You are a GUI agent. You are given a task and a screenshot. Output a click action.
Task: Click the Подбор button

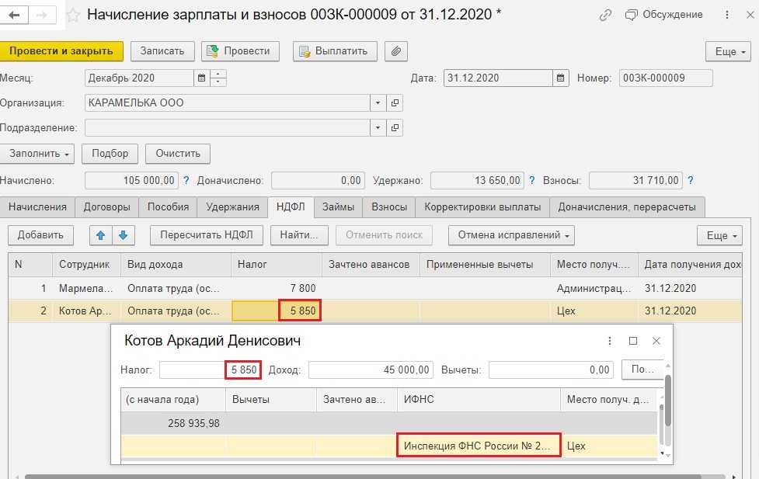coord(110,154)
